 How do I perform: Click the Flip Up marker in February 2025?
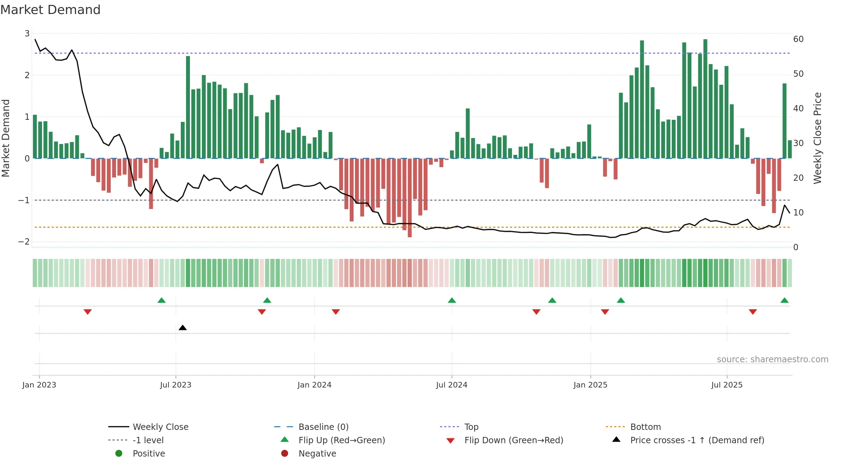tap(621, 300)
